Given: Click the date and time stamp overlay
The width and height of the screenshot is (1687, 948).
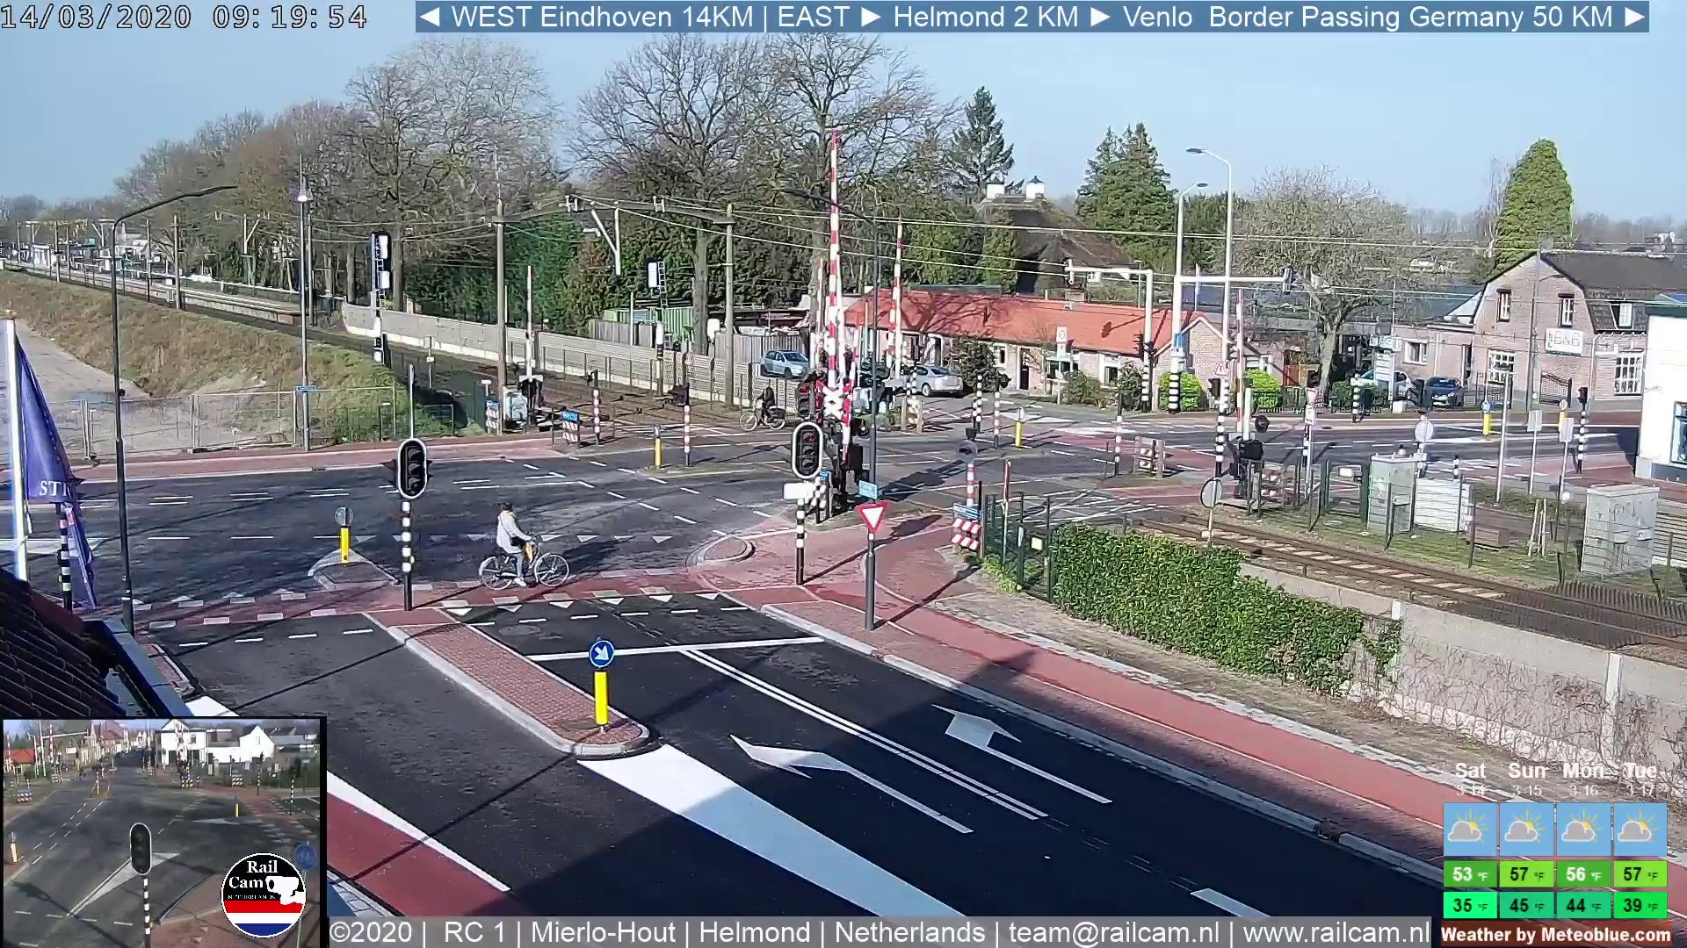Looking at the screenshot, I should click(184, 17).
